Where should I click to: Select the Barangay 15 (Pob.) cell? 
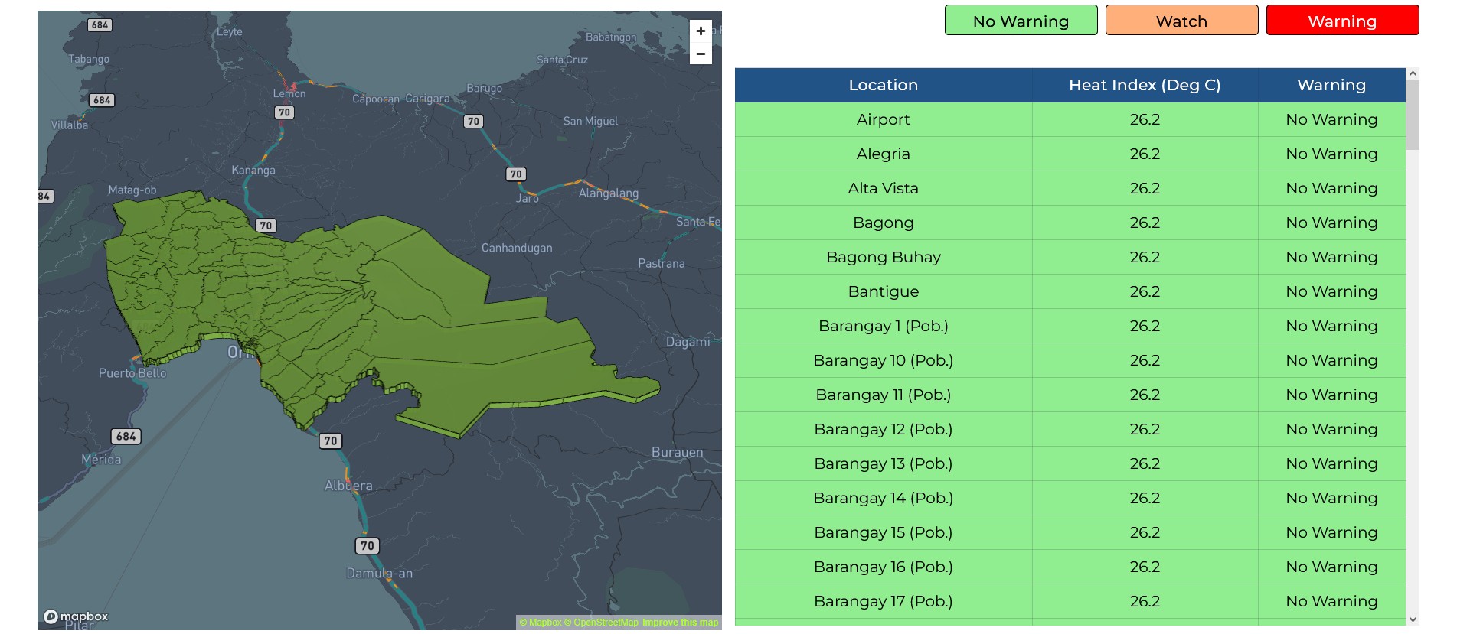883,532
